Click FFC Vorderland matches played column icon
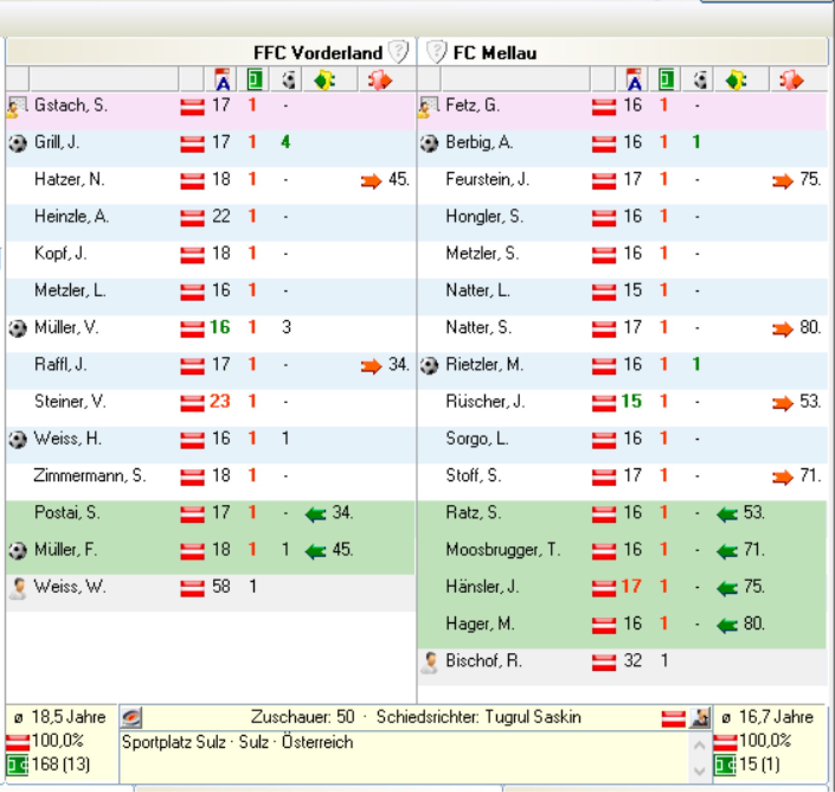 point(255,80)
